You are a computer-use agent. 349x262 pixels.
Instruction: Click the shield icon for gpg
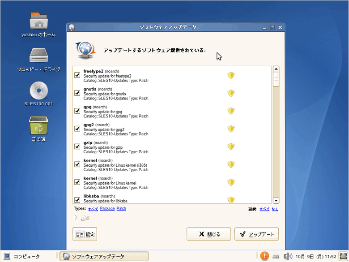231,111
